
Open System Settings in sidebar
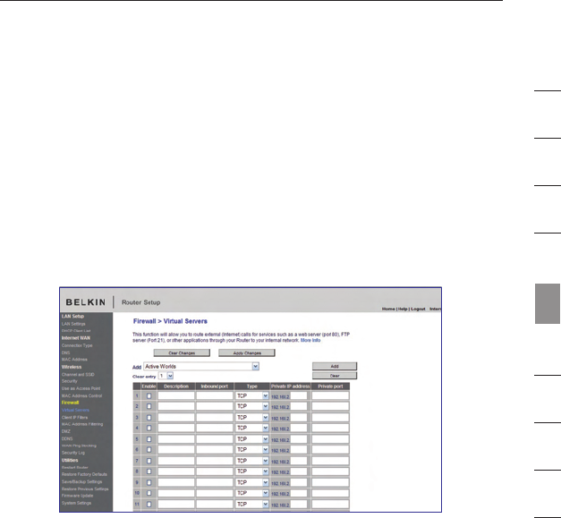tap(76, 503)
